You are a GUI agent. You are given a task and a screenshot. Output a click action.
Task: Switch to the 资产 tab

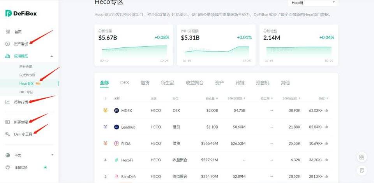tap(219, 83)
